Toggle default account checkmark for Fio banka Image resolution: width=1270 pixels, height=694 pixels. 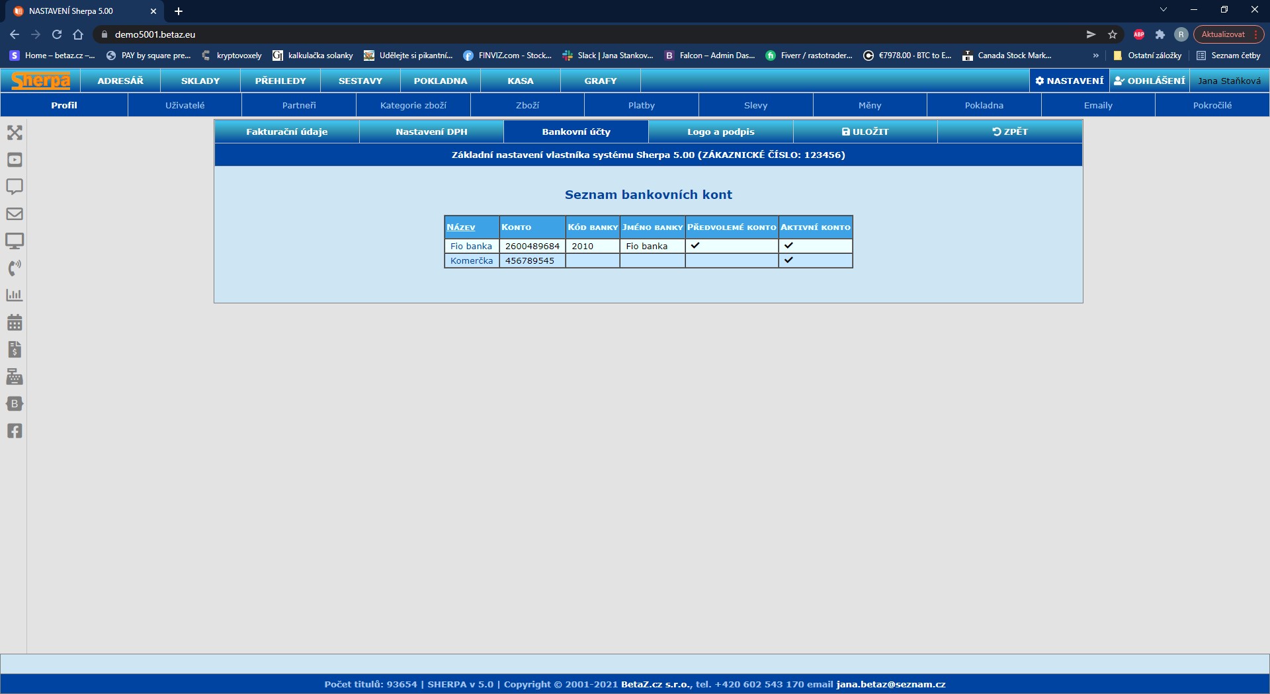click(695, 245)
